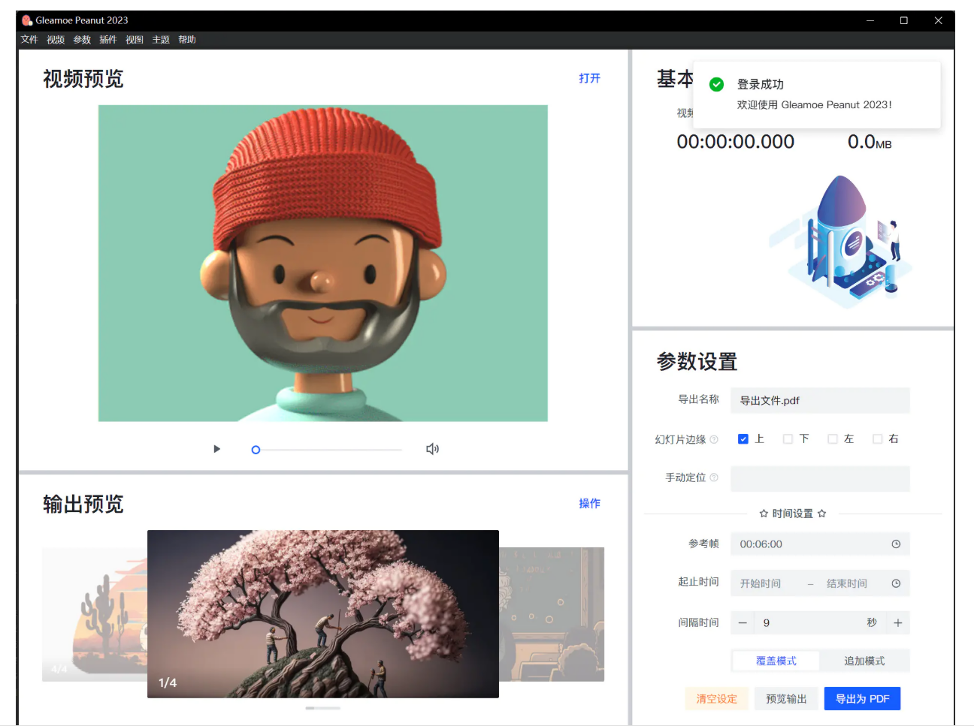Open the 视图 menu
This screenshot has width=974, height=726.
135,40
